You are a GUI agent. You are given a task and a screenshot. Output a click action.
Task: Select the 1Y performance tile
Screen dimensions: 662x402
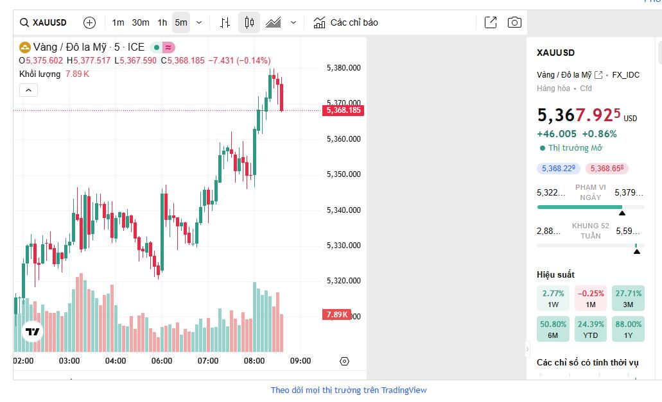pyautogui.click(x=628, y=329)
